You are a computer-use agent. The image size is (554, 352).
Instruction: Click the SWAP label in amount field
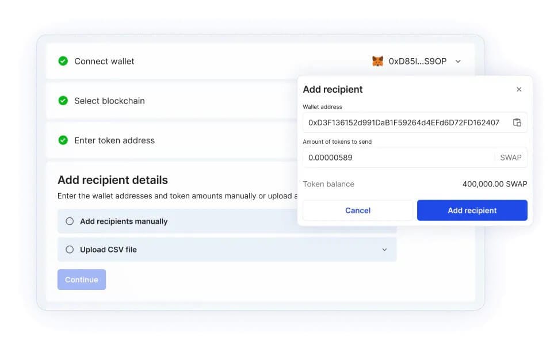tap(511, 157)
